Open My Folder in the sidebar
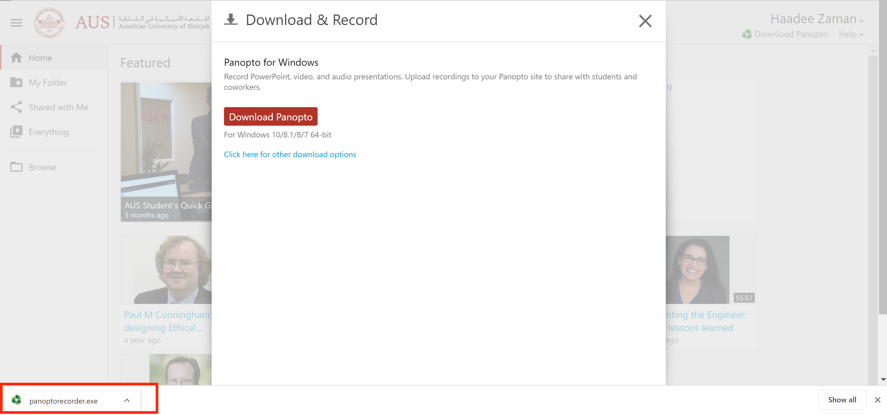The width and height of the screenshot is (887, 415). (54, 82)
